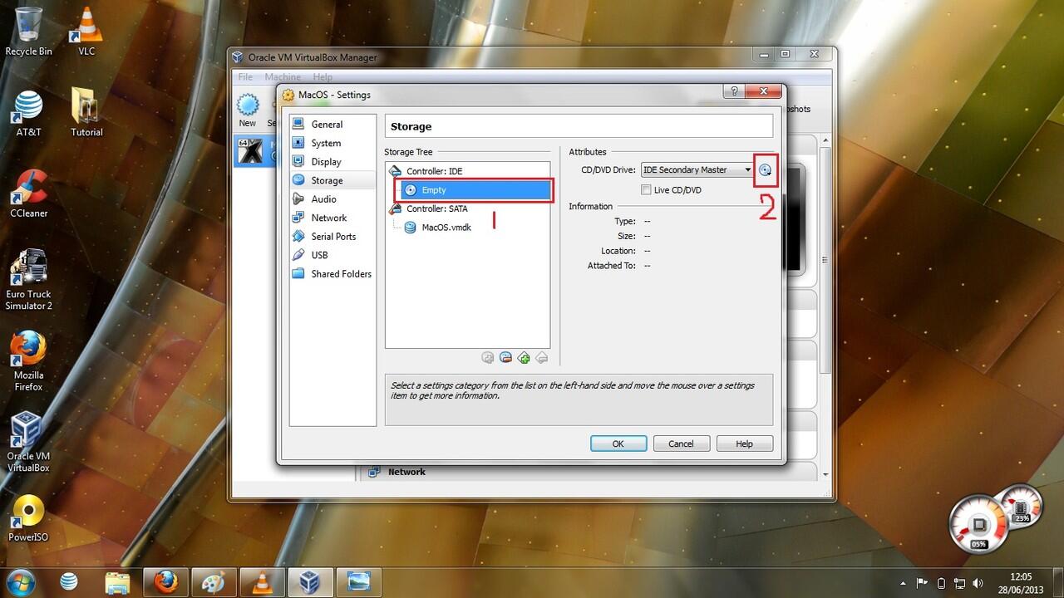Screen dimensions: 1064x598
Task: Click the Help button in Settings dialog
Action: pos(745,444)
